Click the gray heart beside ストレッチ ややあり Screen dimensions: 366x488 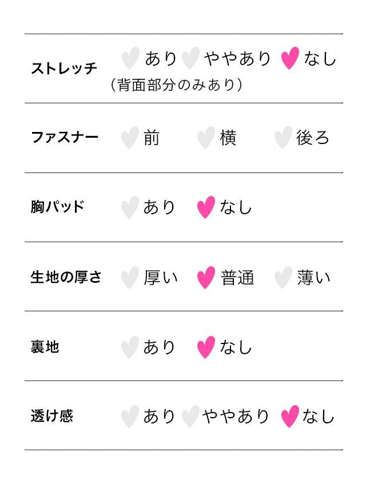click(x=190, y=58)
